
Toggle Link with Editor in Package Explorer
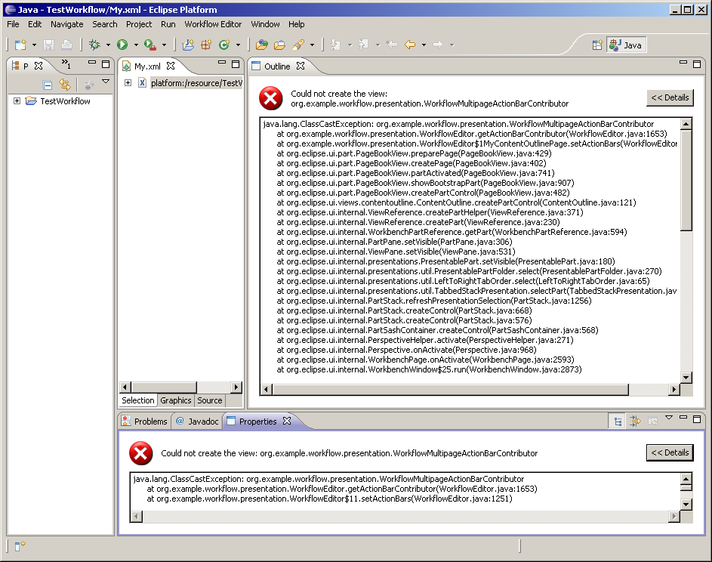point(65,85)
